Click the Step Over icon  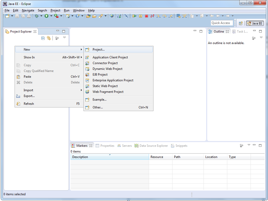coord(164,16)
